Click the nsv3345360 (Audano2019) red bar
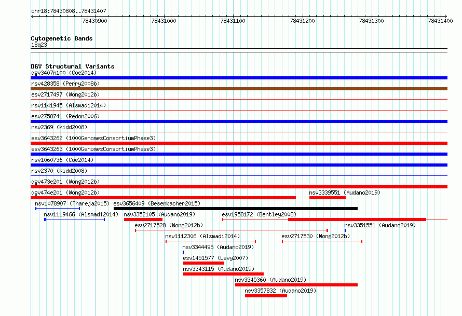 point(296,285)
